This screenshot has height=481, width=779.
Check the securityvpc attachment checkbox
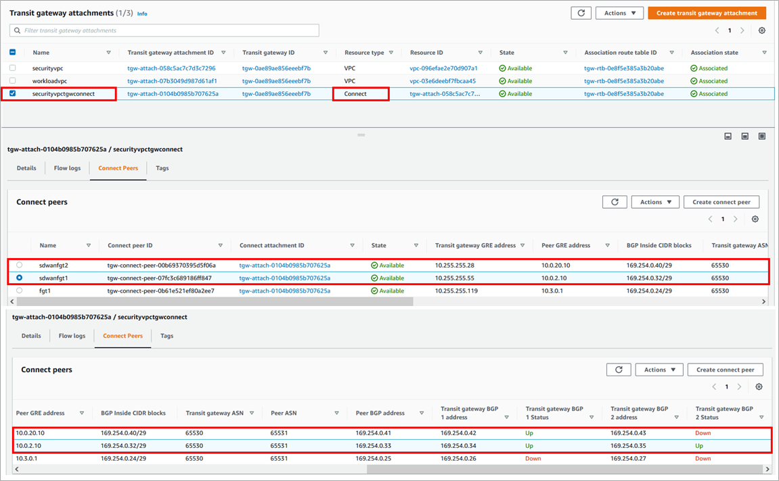coord(13,68)
